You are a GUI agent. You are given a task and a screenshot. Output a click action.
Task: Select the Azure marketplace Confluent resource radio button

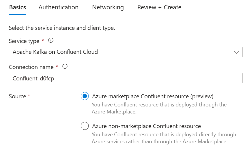click(85, 96)
